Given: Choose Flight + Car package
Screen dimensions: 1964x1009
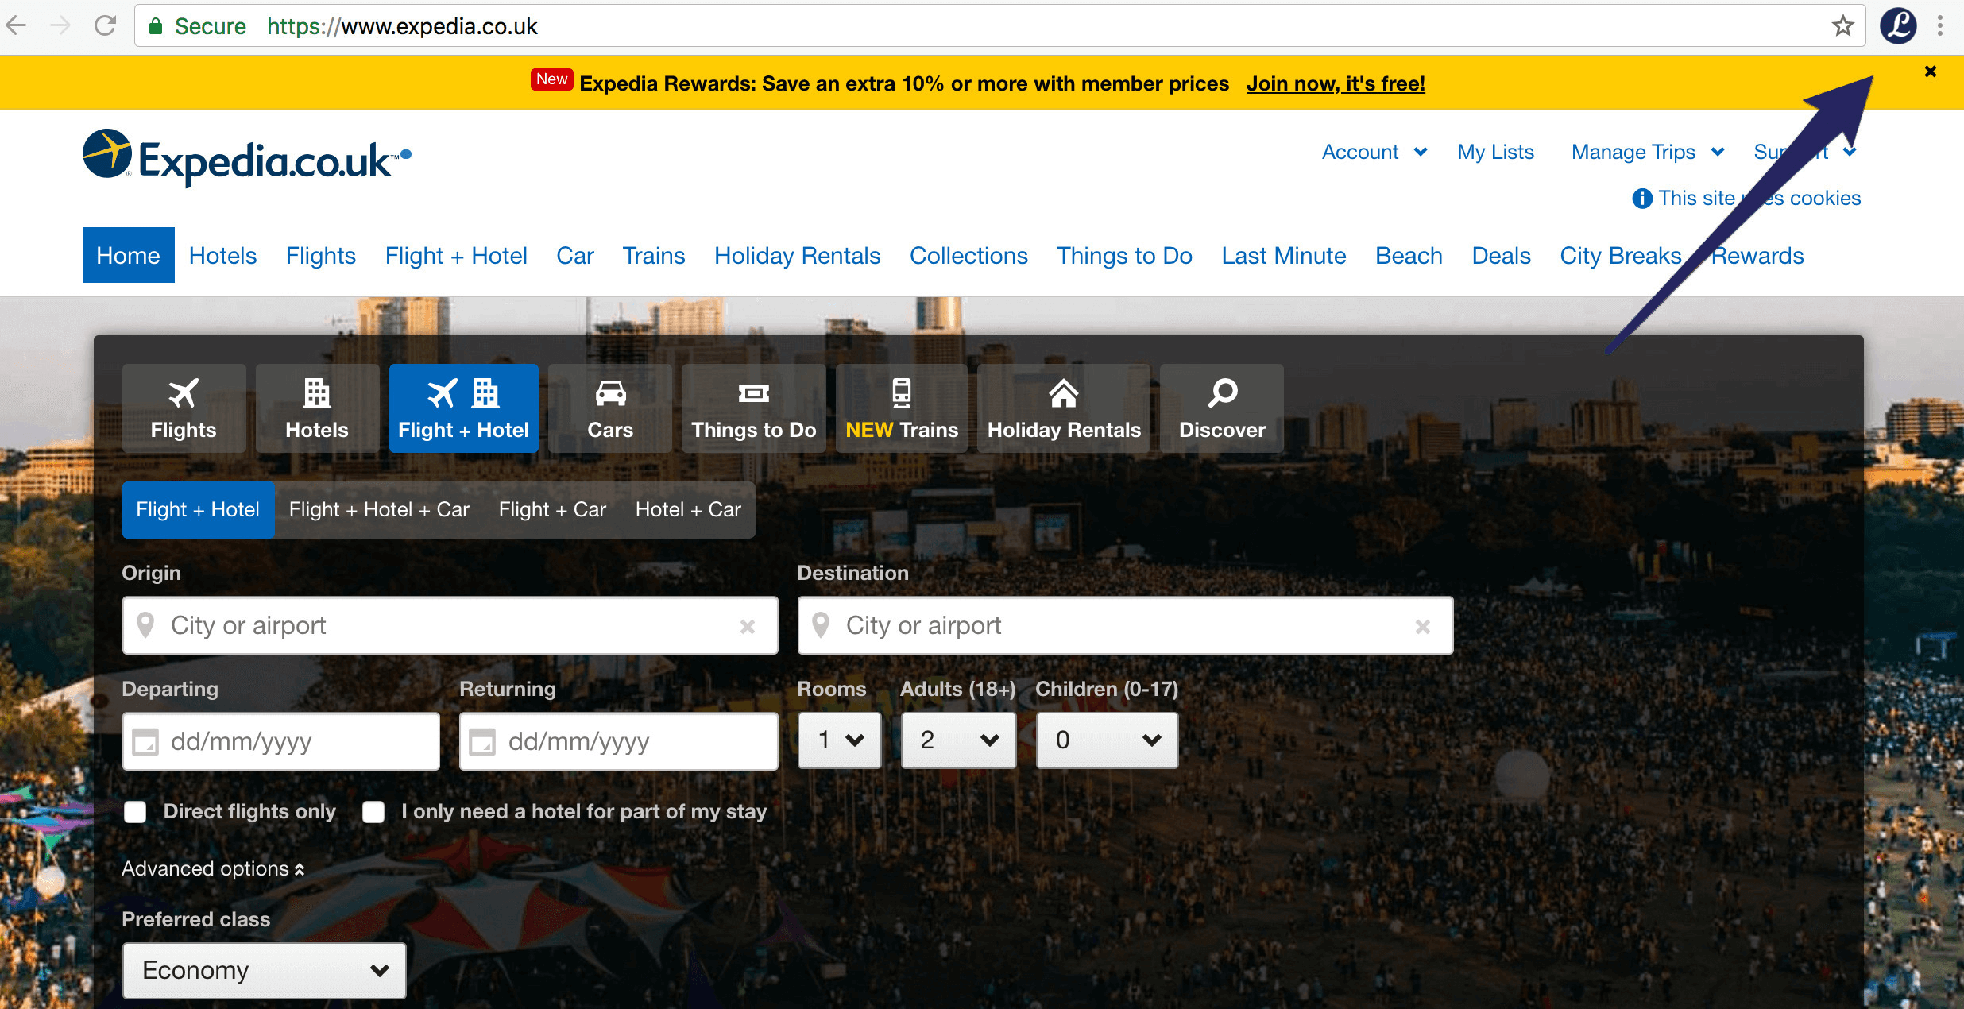Looking at the screenshot, I should [x=552, y=509].
